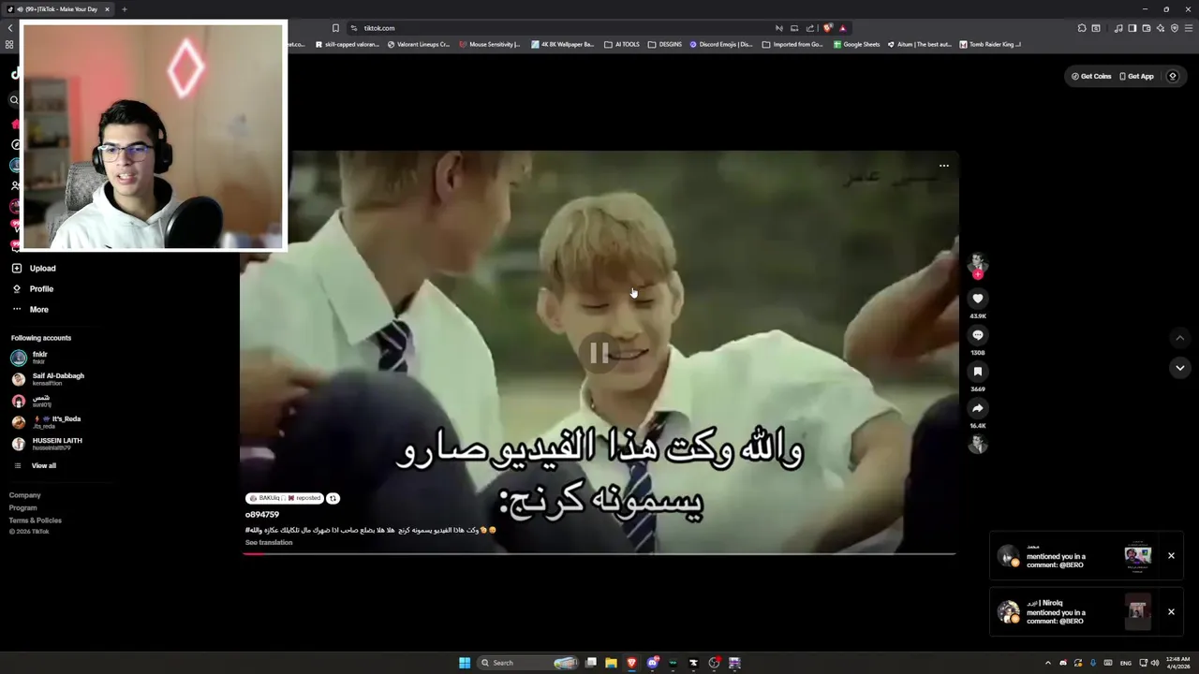Open the browser extensions puzzle icon
Image resolution: width=1199 pixels, height=674 pixels.
[1082, 28]
